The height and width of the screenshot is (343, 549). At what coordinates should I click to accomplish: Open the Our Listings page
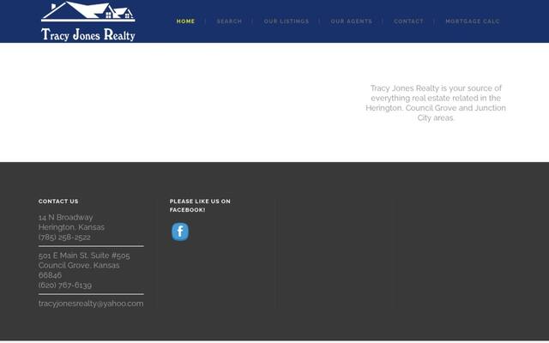point(287,21)
